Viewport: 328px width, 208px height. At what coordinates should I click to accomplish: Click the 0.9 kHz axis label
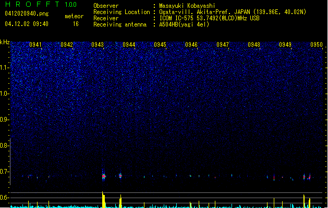click(5, 120)
